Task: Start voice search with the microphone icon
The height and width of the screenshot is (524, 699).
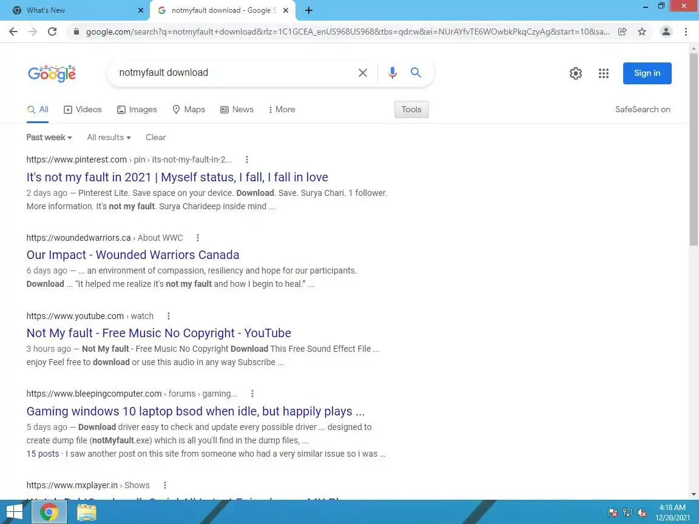Action: point(393,73)
